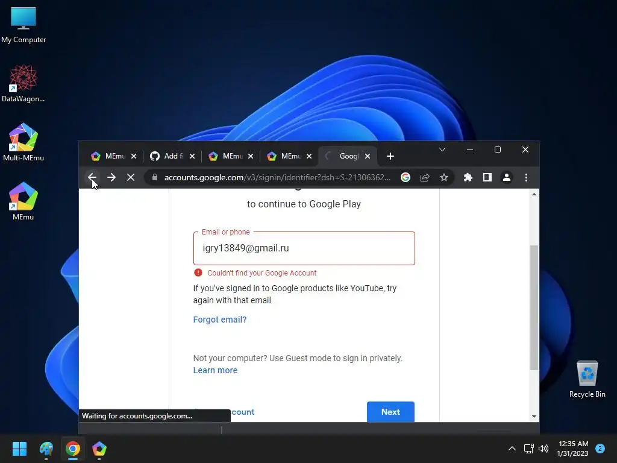The width and height of the screenshot is (617, 463).
Task: Toggle Chrome side panel
Action: [487, 178]
